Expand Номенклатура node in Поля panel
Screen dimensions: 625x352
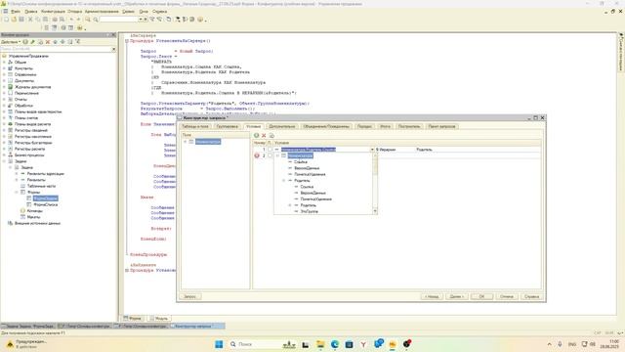click(x=185, y=142)
